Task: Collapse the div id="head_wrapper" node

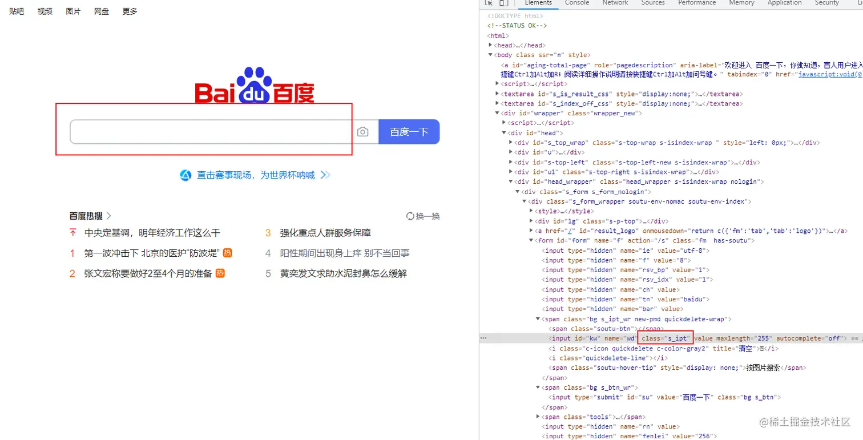Action: point(511,181)
